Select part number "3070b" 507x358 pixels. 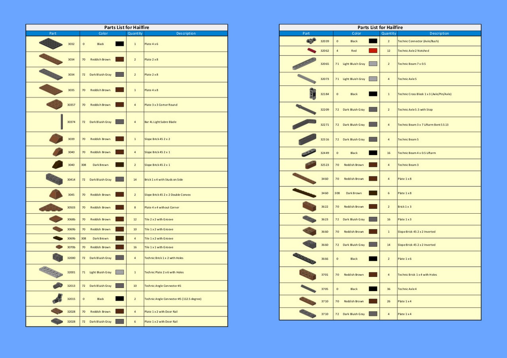click(x=71, y=247)
